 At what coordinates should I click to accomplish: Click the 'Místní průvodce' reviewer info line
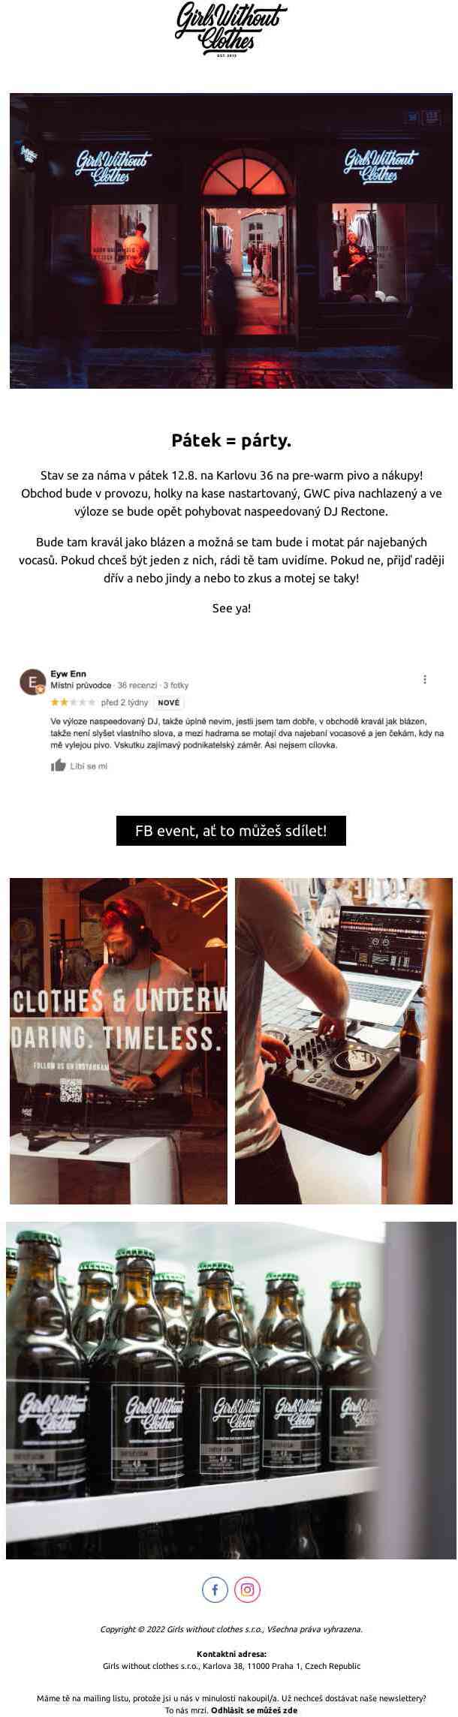click(x=119, y=685)
